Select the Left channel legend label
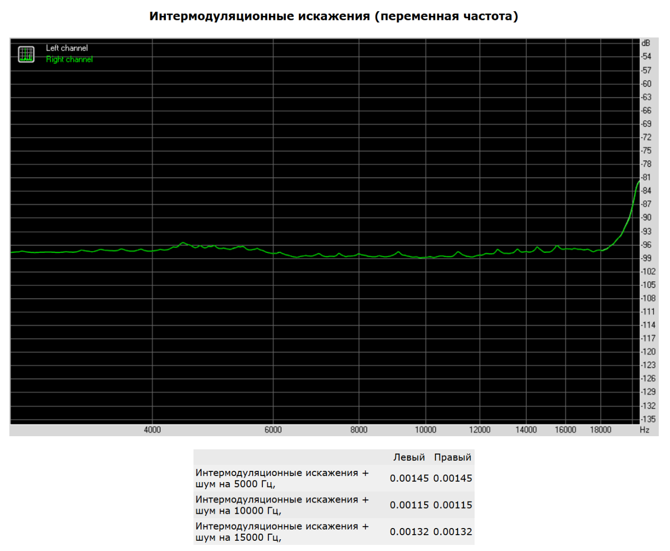The width and height of the screenshot is (670, 551). [x=67, y=48]
